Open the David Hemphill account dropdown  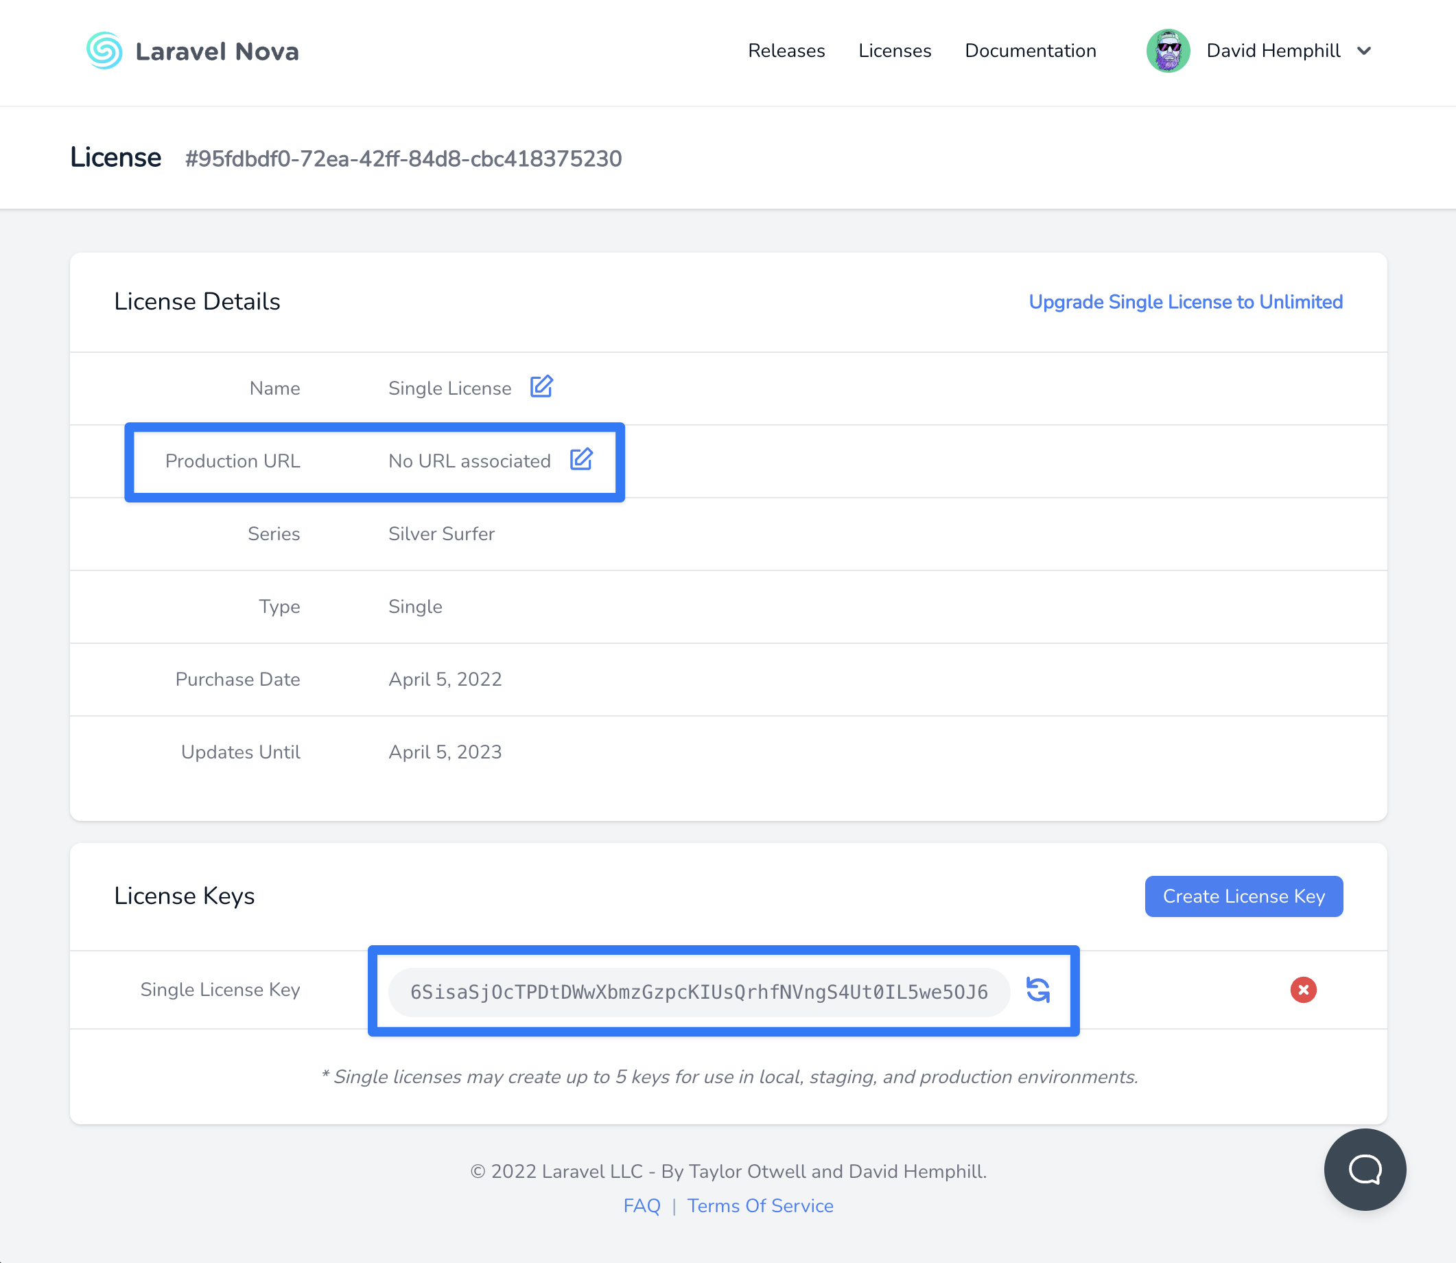pos(1273,50)
